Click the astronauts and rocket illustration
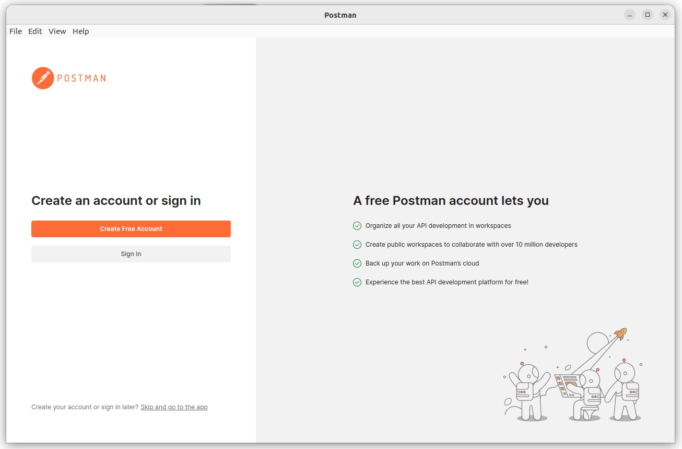Viewport: 682px width, 449px height. 573,375
